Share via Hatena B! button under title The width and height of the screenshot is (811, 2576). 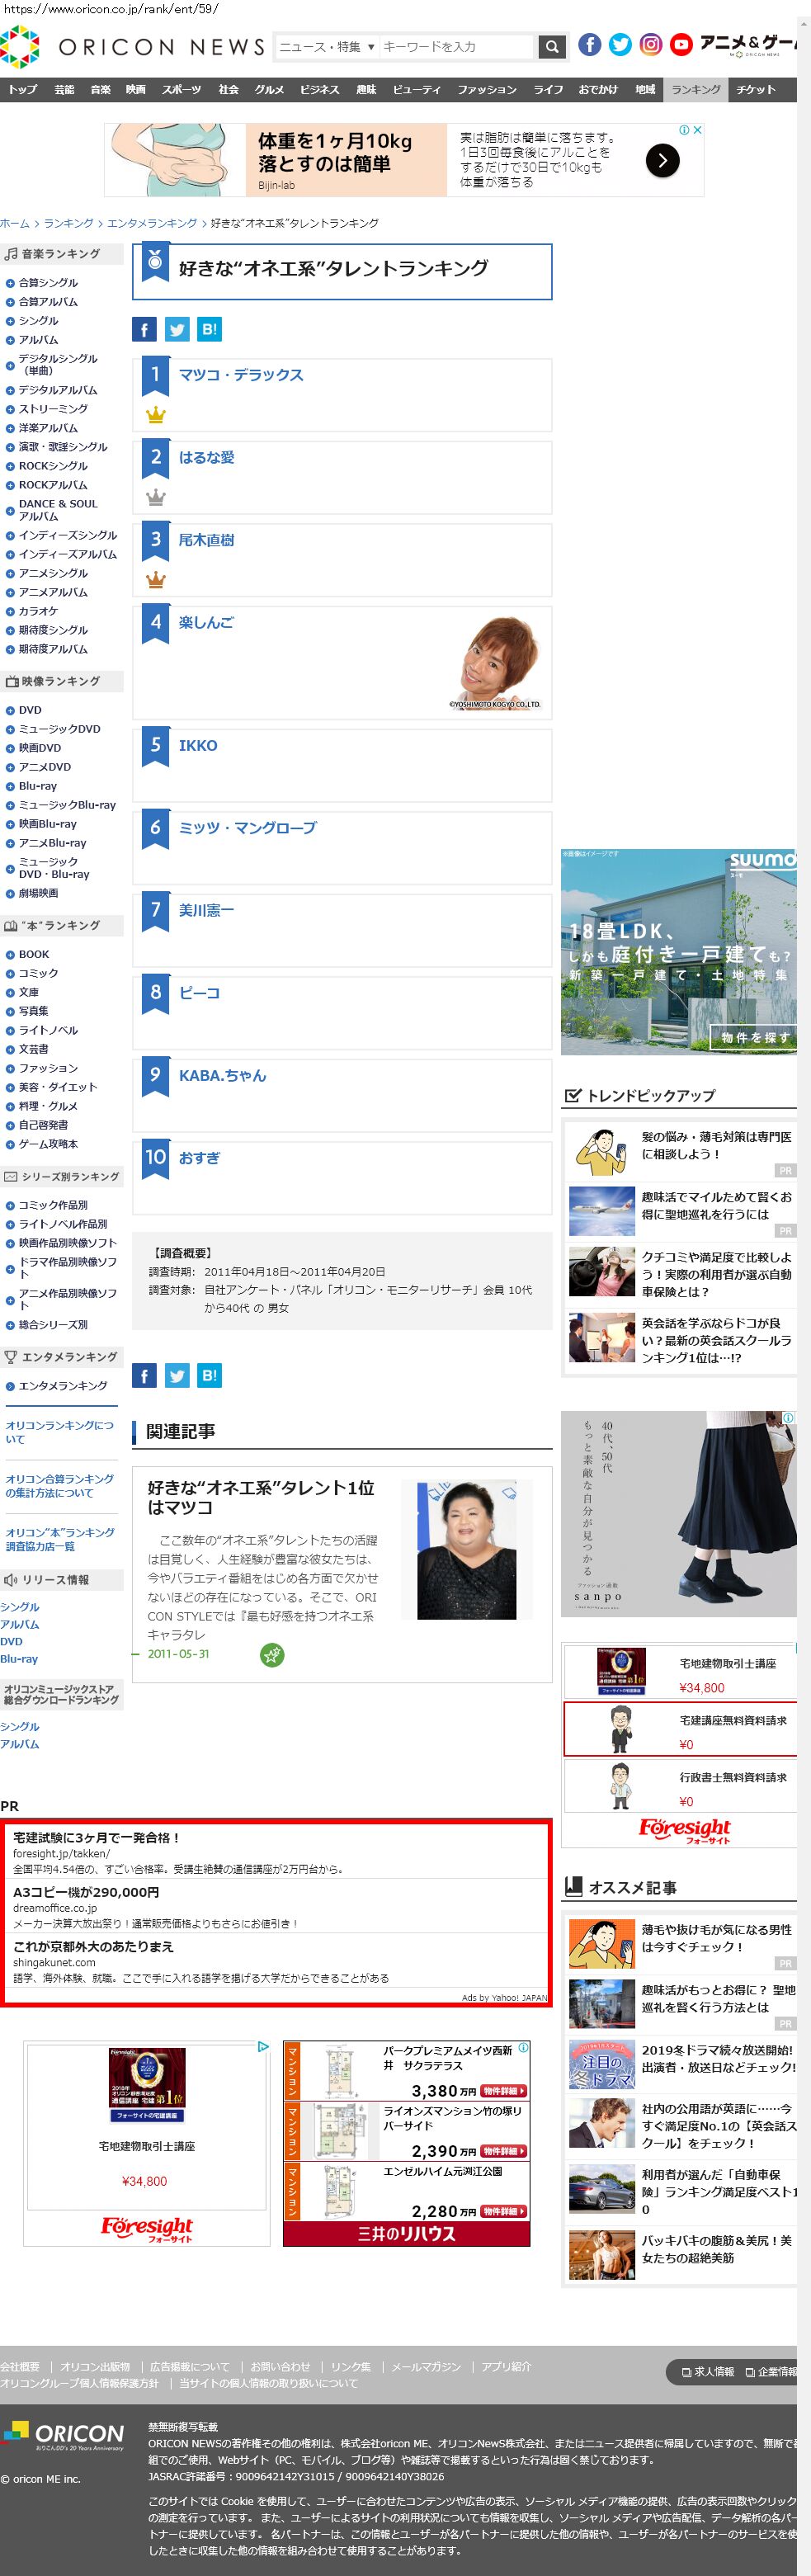pos(209,329)
